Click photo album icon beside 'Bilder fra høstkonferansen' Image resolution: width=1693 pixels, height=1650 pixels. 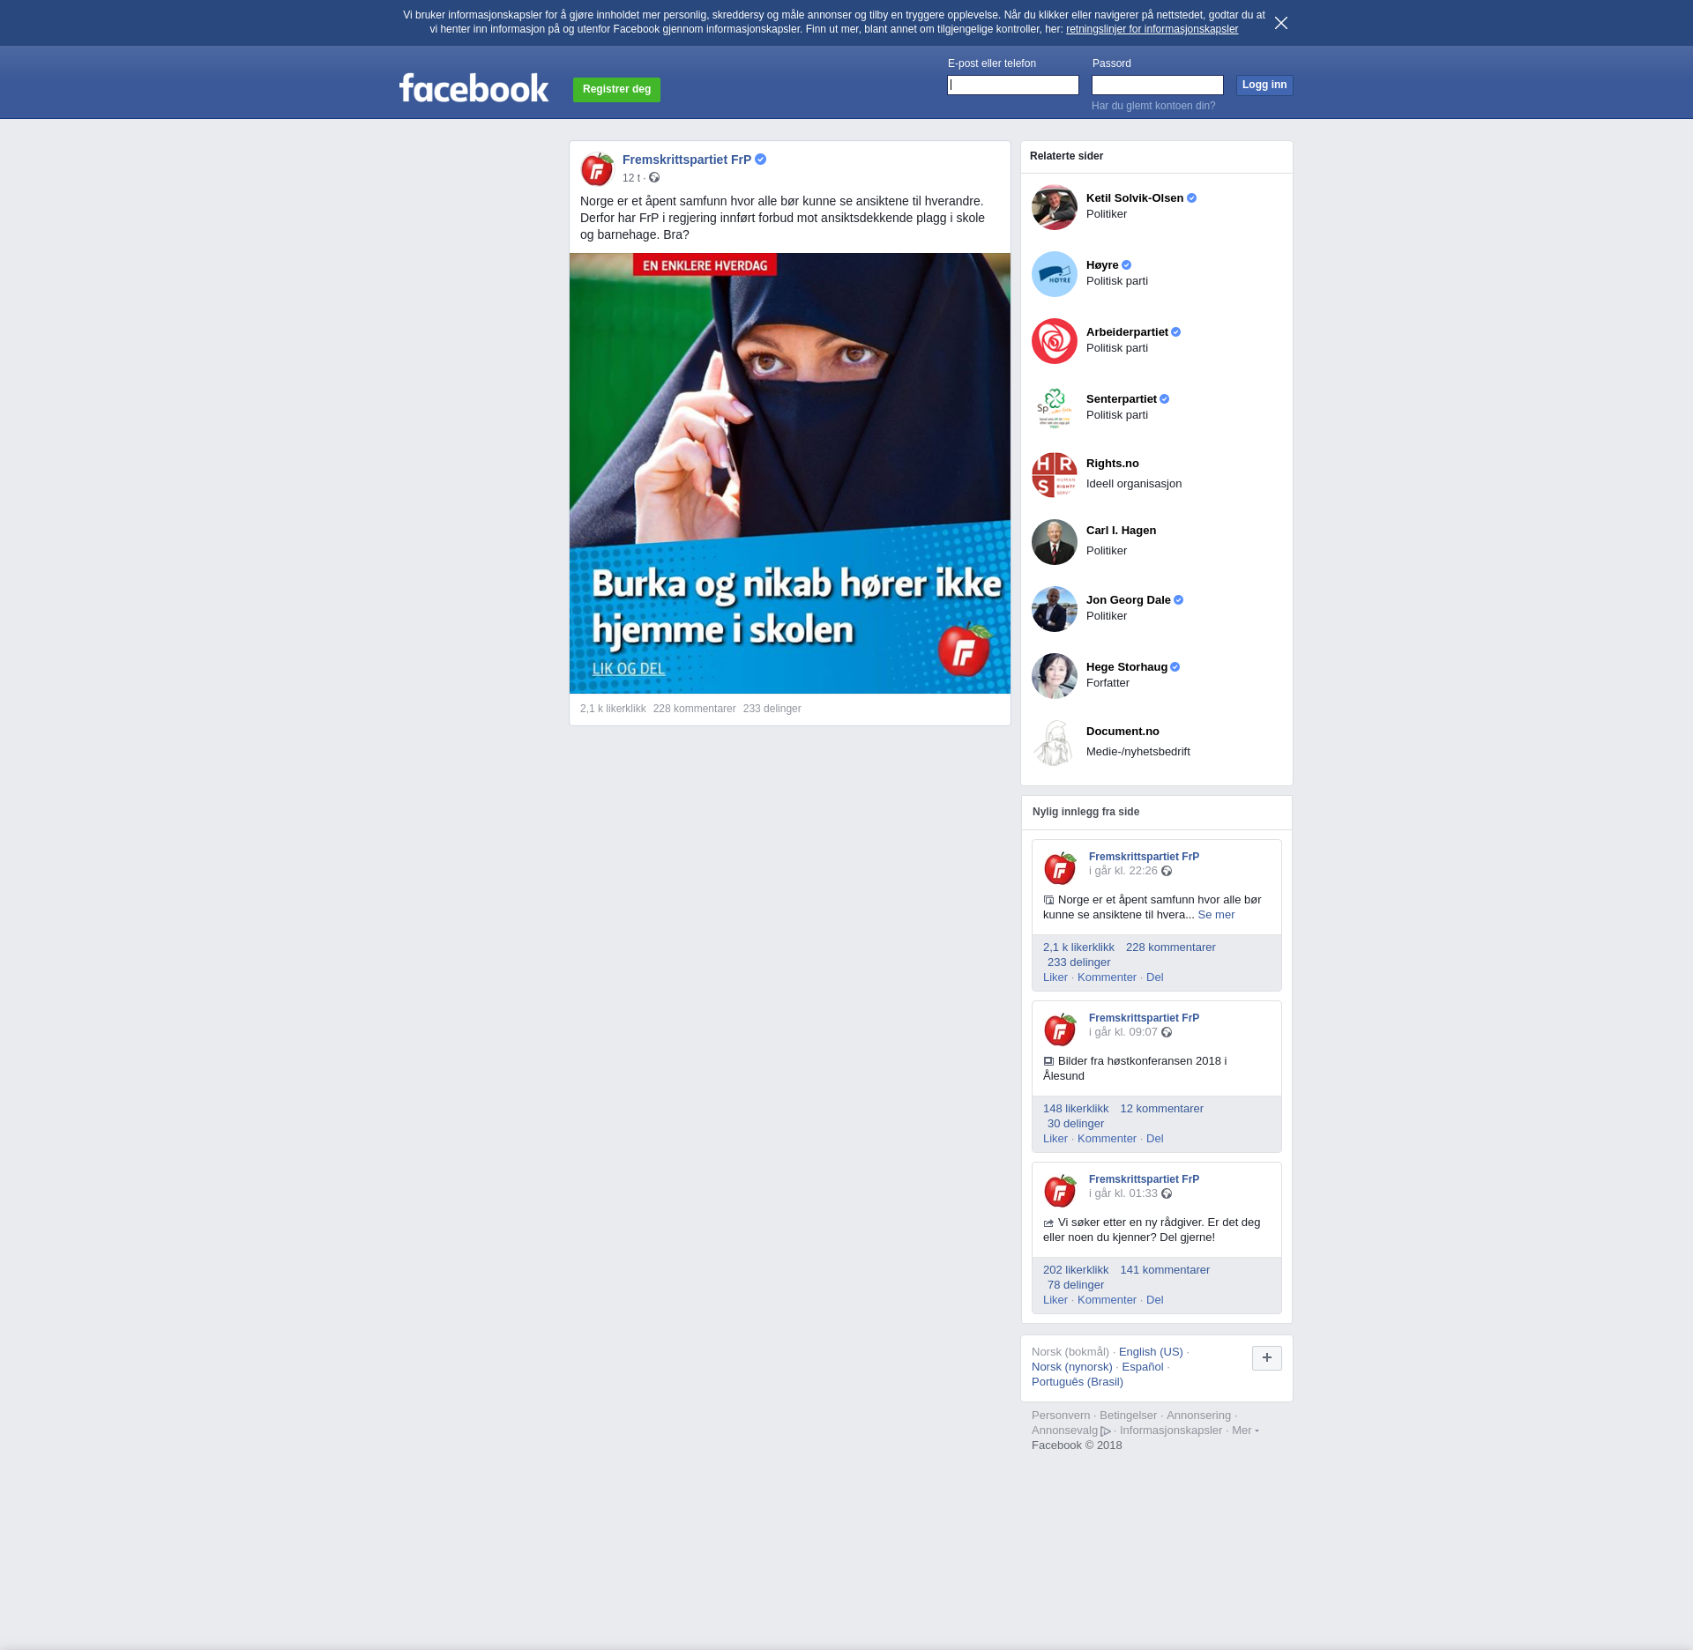(x=1048, y=1061)
